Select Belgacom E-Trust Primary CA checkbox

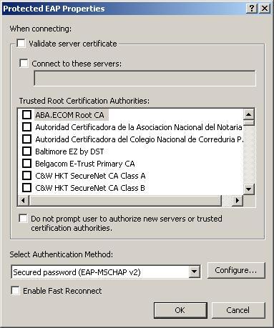tap(26, 163)
